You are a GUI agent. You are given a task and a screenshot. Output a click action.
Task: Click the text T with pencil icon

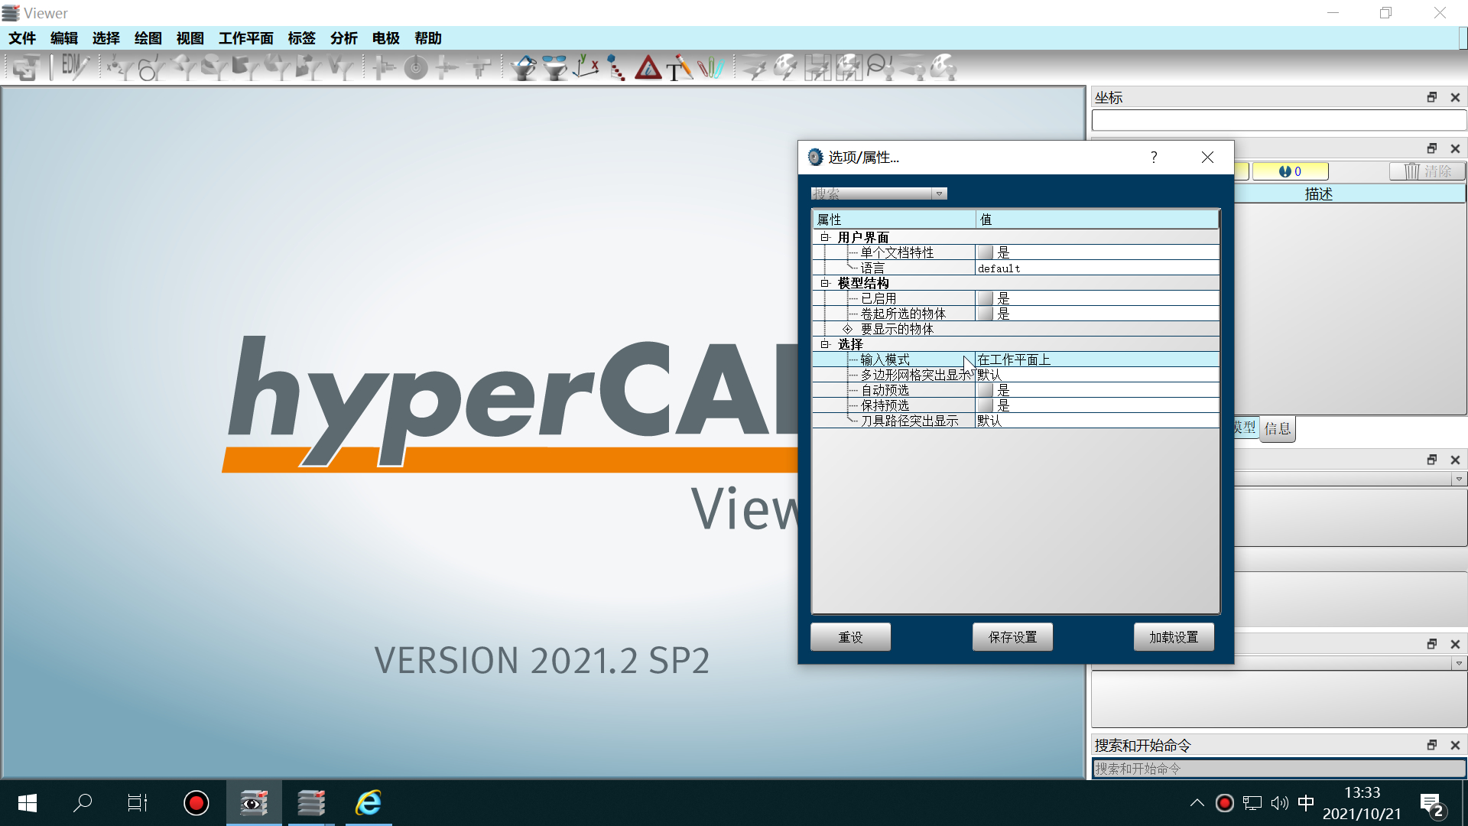[679, 68]
